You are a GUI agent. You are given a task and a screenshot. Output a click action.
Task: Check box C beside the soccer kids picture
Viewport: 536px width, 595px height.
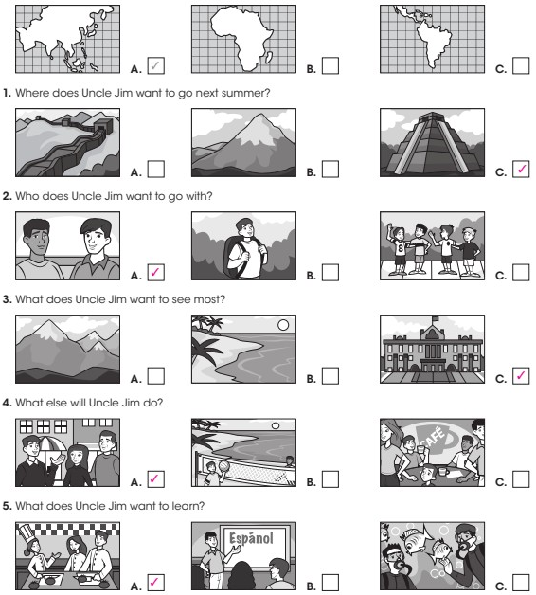point(521,273)
